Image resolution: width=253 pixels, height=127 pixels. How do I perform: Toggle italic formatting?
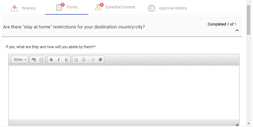(59, 60)
